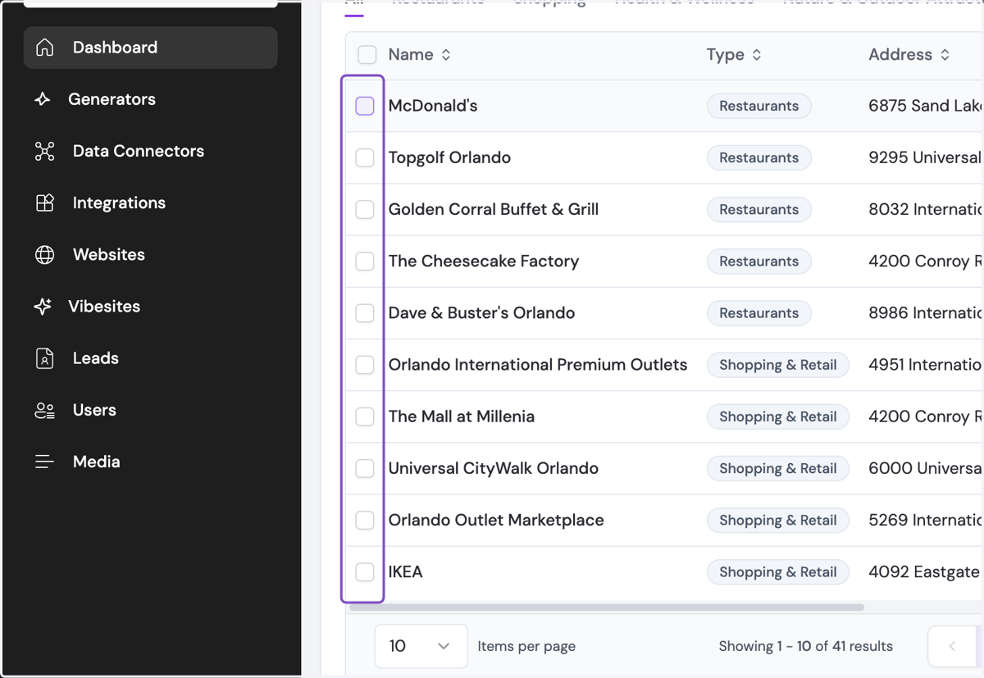984x678 pixels.
Task: Tick The Cheesecake Factory checkbox
Action: (x=365, y=262)
